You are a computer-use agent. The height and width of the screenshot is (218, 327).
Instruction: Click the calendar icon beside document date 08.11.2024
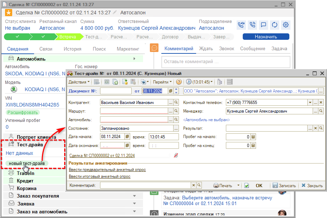click(x=171, y=91)
